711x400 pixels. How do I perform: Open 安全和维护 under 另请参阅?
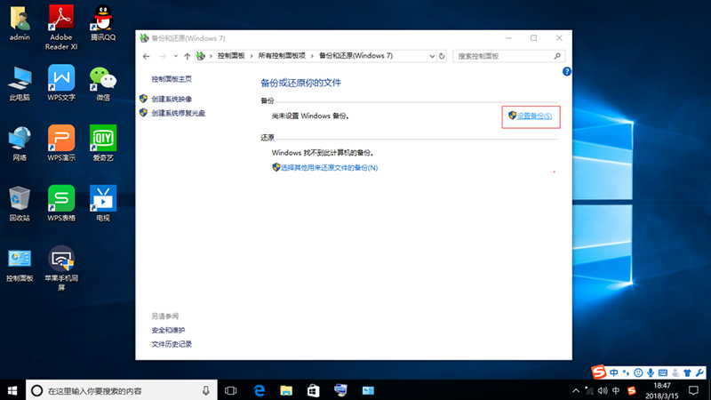168,330
